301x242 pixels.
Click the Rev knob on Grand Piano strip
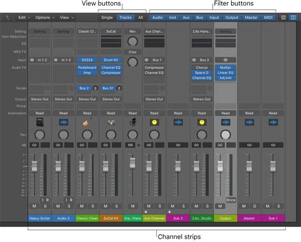click(x=133, y=41)
